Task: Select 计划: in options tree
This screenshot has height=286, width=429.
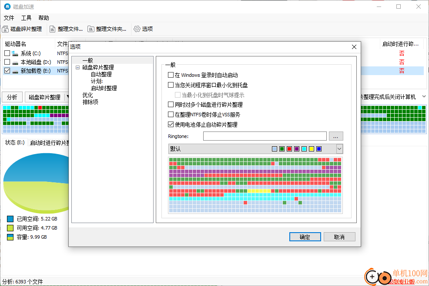Action: click(97, 81)
